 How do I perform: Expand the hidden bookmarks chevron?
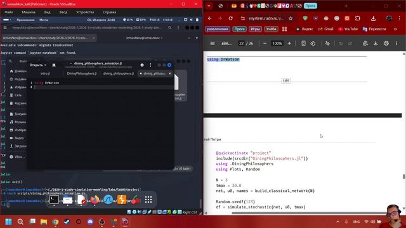(x=395, y=29)
